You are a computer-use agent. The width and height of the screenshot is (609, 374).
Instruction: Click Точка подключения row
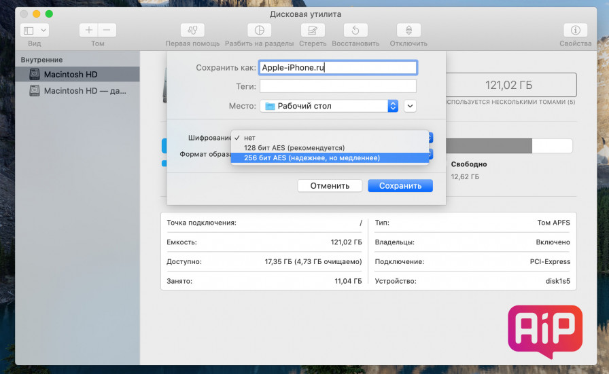264,223
